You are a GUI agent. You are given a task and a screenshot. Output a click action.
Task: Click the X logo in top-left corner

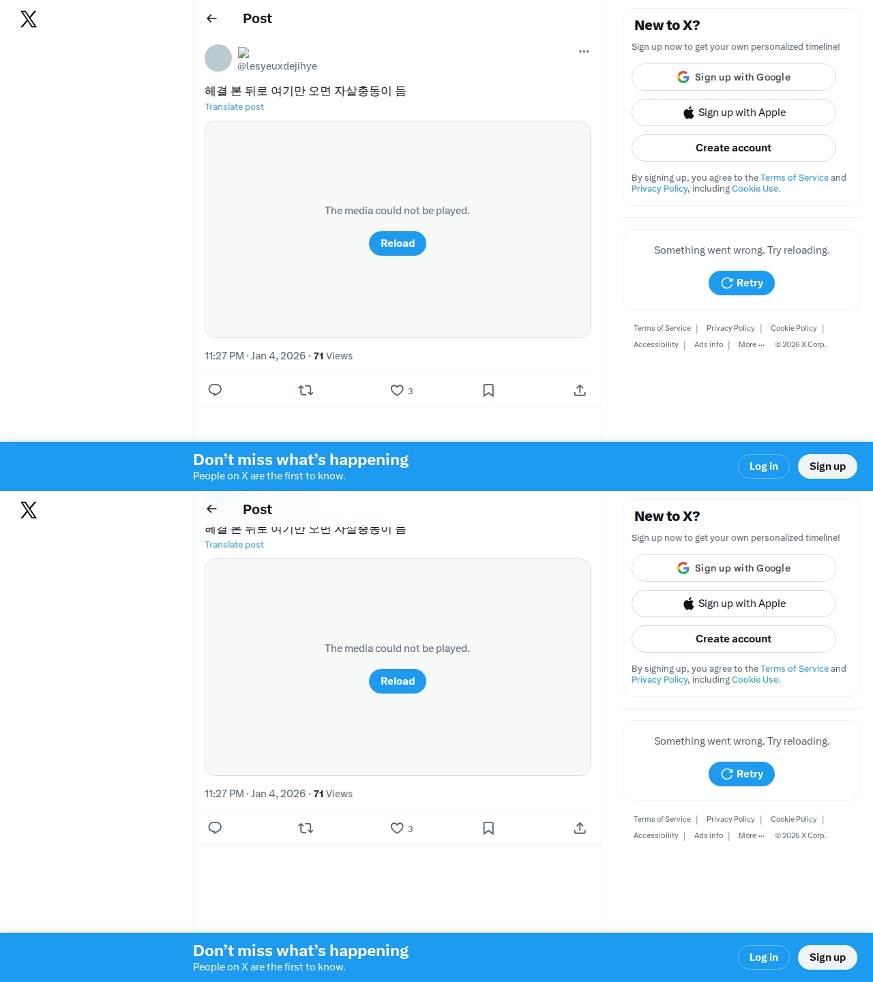click(29, 19)
